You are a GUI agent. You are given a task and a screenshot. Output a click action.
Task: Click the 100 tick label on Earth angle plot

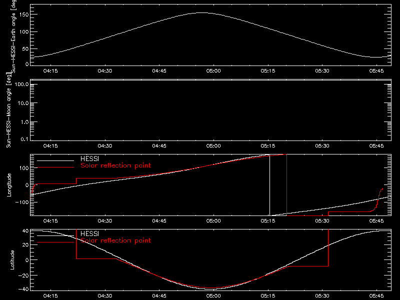point(24,32)
